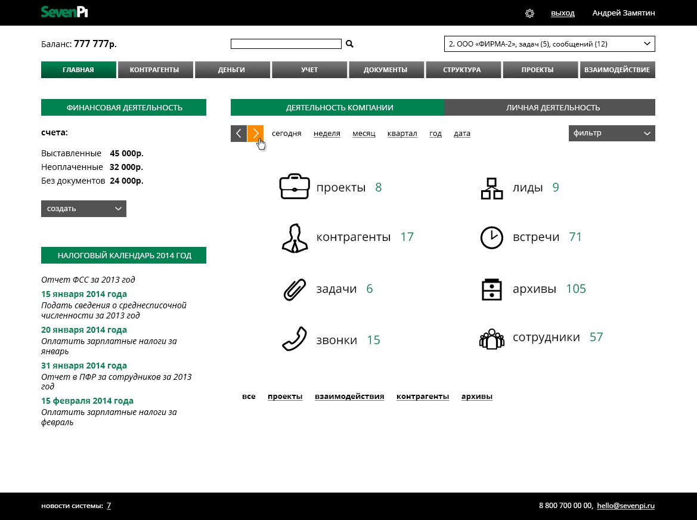This screenshot has width=697, height=520.
Task: Open settings via the gear icon
Action: coord(529,13)
